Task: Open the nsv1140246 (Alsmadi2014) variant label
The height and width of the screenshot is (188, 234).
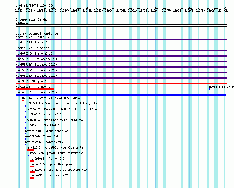Action: click(x=35, y=42)
